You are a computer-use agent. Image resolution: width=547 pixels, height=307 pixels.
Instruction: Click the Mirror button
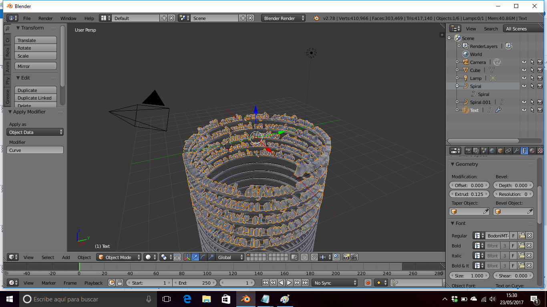[36, 66]
